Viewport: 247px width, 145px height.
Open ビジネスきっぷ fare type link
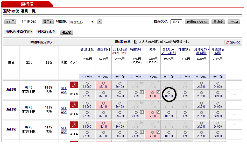tap(119, 49)
